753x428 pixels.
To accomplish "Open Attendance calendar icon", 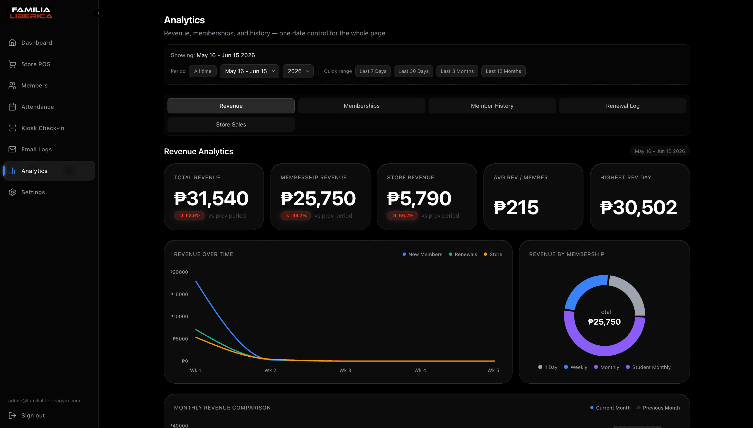I will point(12,107).
